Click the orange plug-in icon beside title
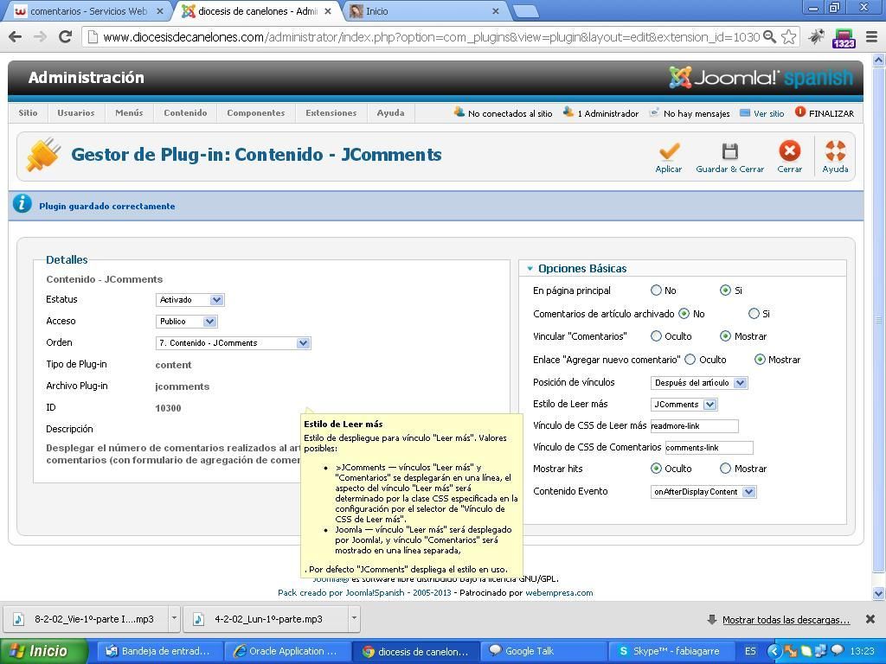The height and width of the screenshot is (664, 886). 43,154
